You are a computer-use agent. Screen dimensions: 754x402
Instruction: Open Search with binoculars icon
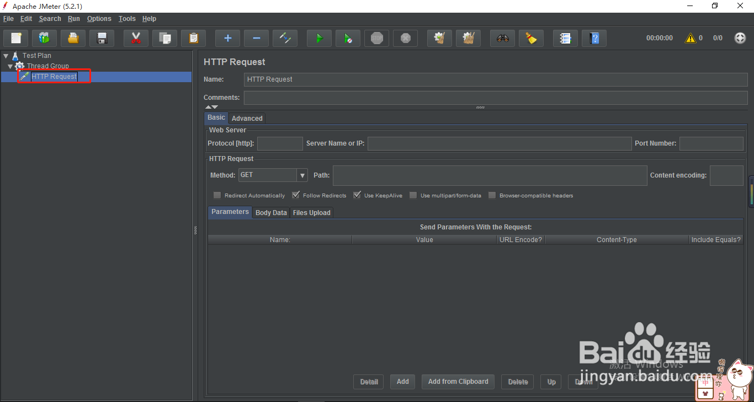[x=503, y=38]
